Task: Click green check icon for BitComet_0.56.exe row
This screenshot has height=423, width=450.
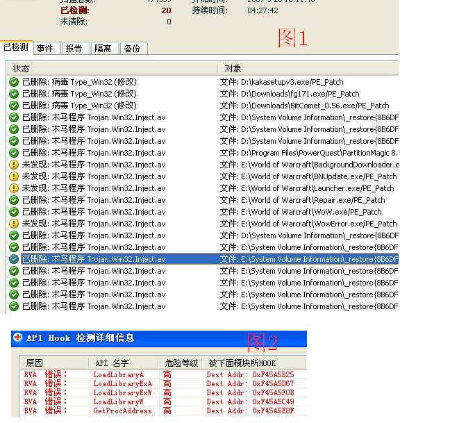Action: click(14, 106)
